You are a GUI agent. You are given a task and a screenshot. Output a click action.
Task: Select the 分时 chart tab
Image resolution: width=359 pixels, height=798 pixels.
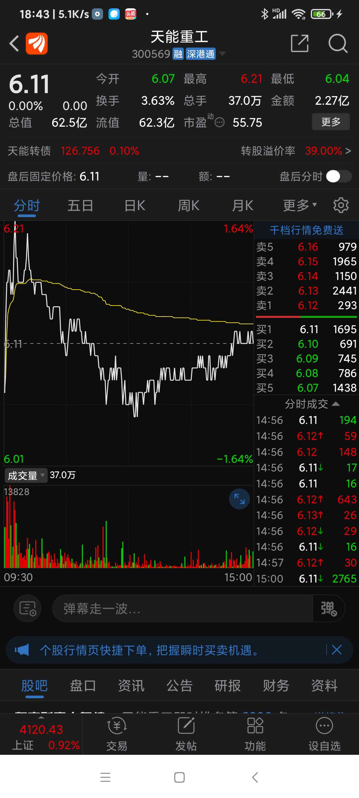point(27,205)
